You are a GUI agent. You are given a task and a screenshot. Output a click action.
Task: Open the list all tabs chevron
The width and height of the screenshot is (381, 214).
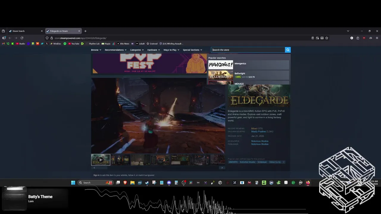click(x=348, y=31)
